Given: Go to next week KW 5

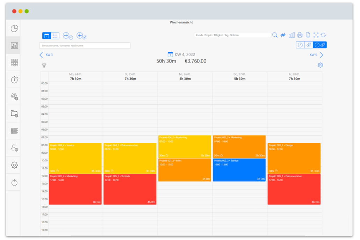Looking at the screenshot, I should pyautogui.click(x=316, y=55).
